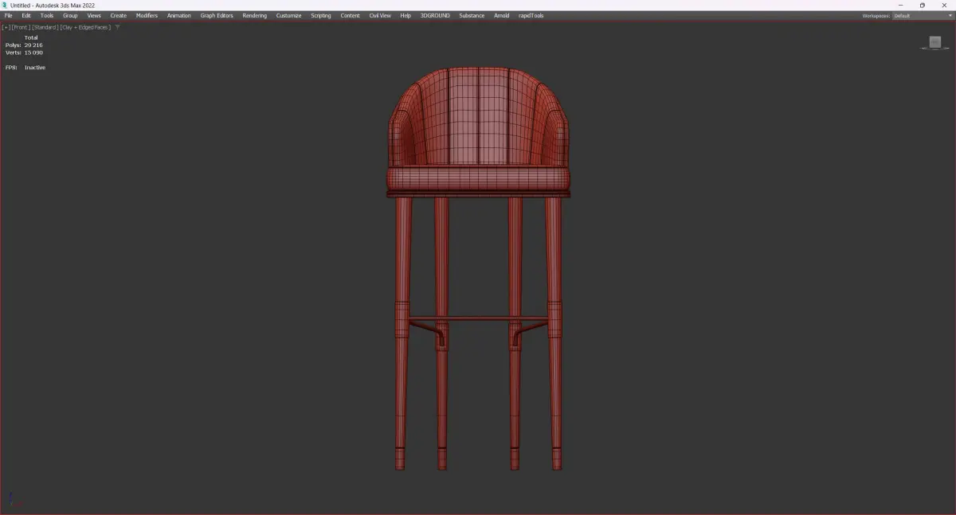The image size is (956, 515).
Task: Open the Create menu
Action: coord(119,15)
